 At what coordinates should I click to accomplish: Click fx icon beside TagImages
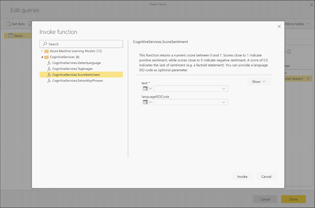[49, 69]
